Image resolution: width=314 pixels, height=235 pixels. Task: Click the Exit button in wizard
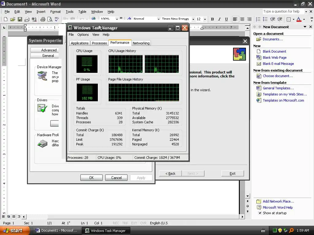click(232, 173)
